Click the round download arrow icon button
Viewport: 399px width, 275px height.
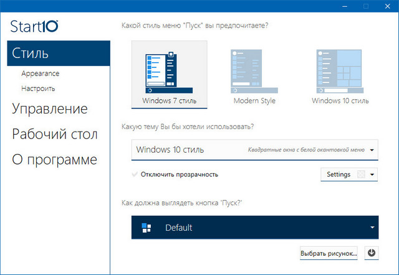[x=372, y=253]
